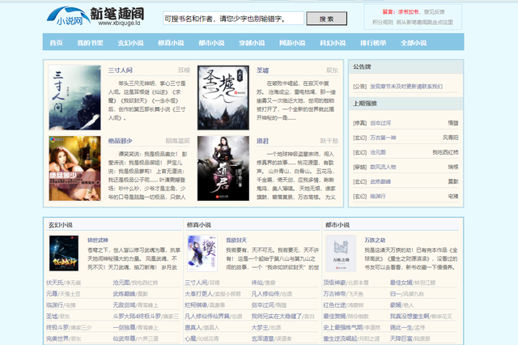Open 全部小说 in the navigation bar
Screen dimensions: 518x345
[x=414, y=43]
